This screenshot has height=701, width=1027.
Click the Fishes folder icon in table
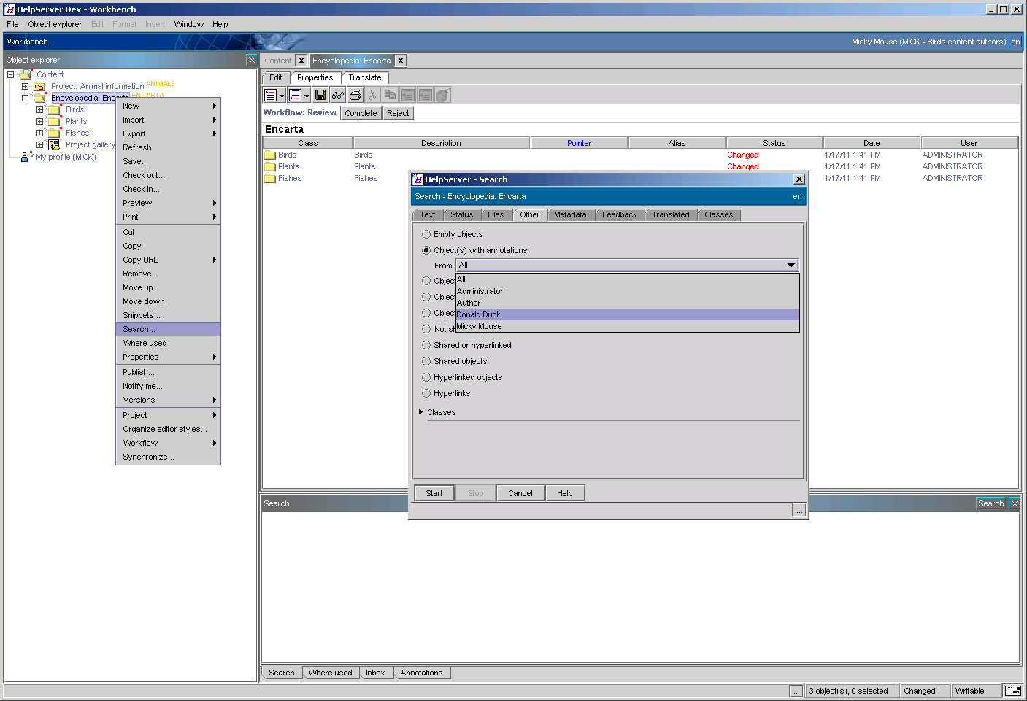point(270,178)
